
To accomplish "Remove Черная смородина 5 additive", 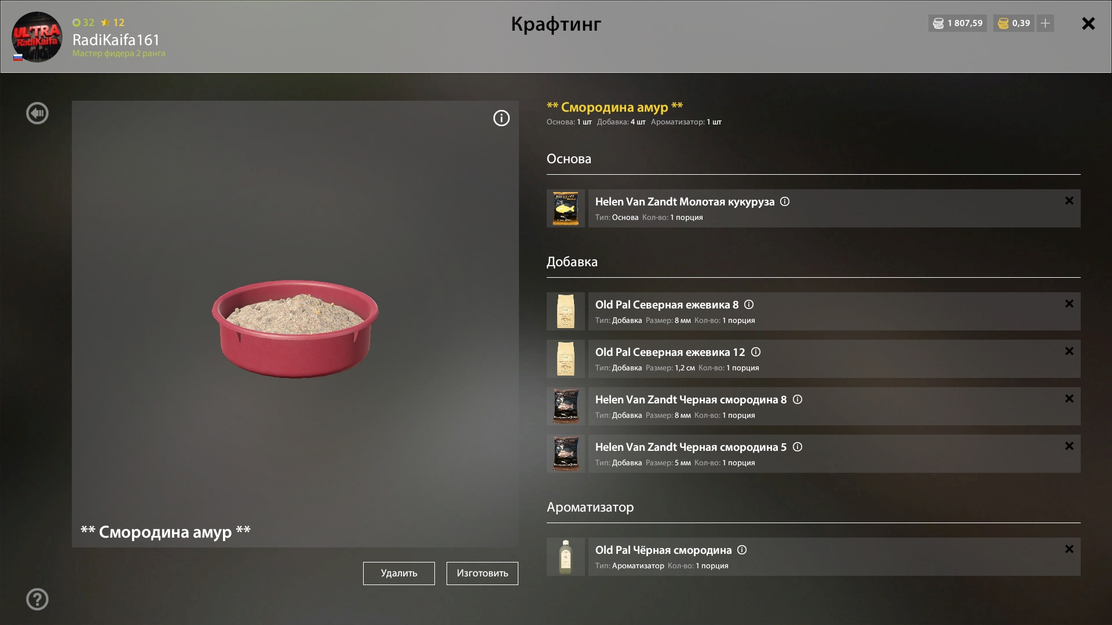I will click(1069, 446).
